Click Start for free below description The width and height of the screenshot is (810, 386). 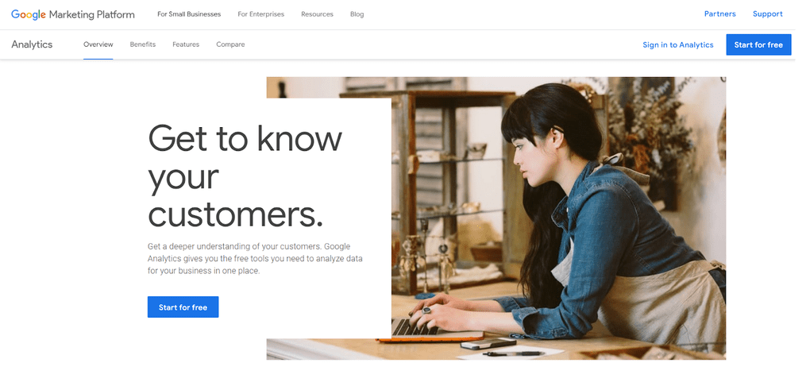click(183, 307)
